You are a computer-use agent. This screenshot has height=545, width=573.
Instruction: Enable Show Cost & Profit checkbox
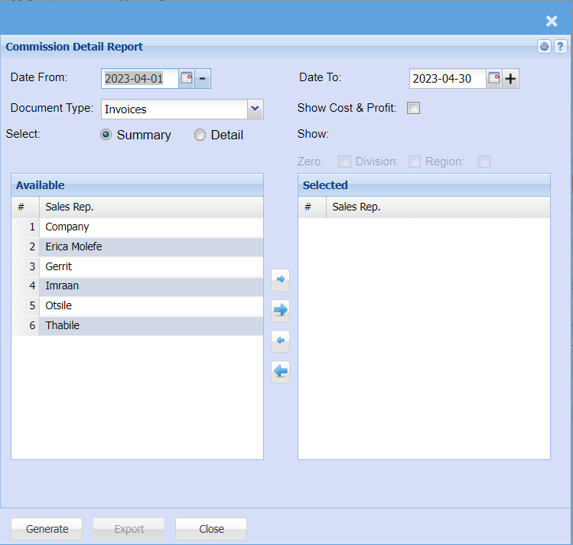click(x=414, y=108)
